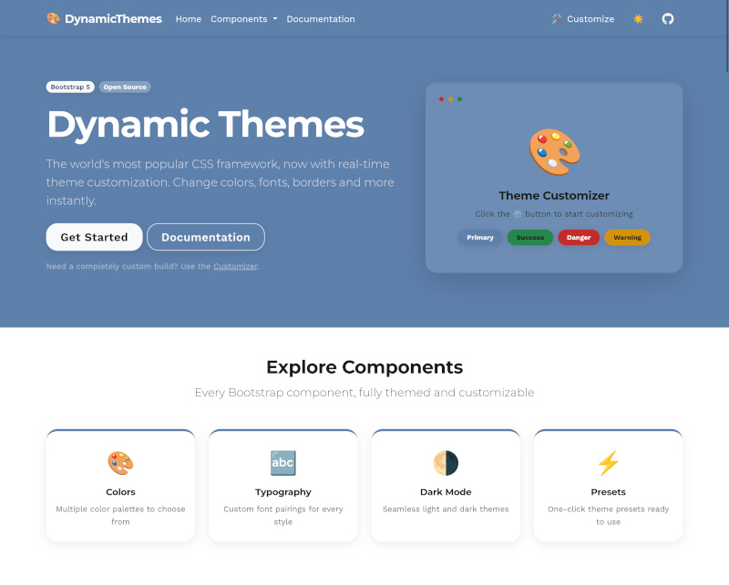Click the Dark Mode moon icon

[x=446, y=463]
